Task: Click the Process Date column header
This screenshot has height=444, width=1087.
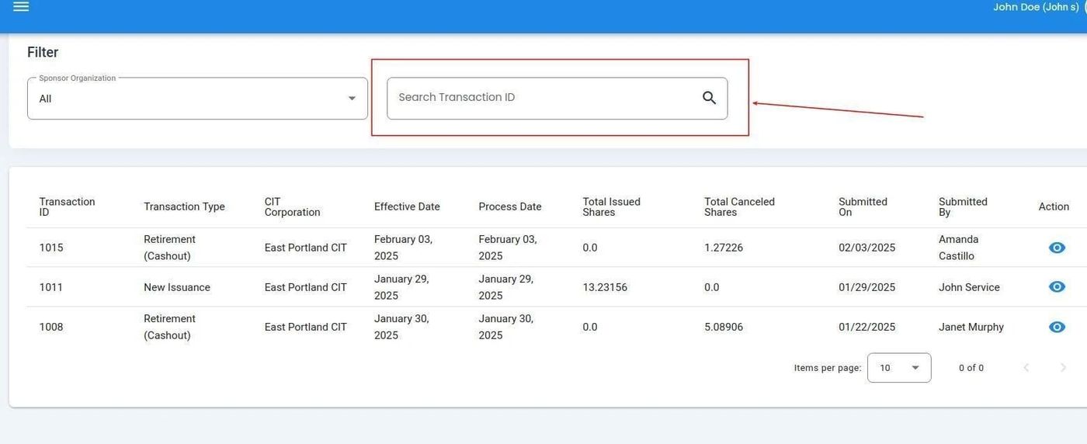Action: (x=509, y=206)
